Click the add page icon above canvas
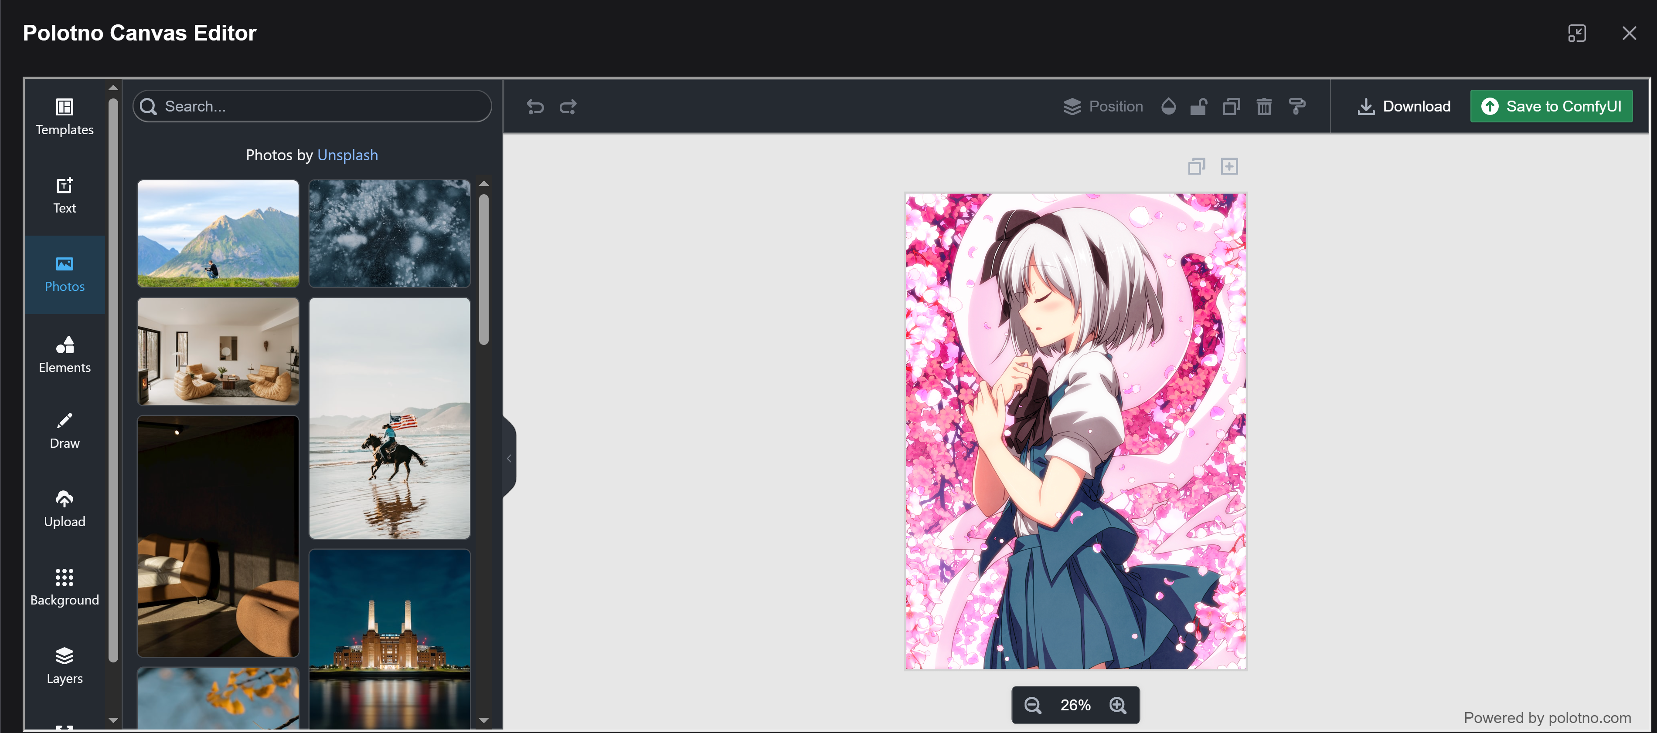Image resolution: width=1657 pixels, height=733 pixels. tap(1229, 166)
